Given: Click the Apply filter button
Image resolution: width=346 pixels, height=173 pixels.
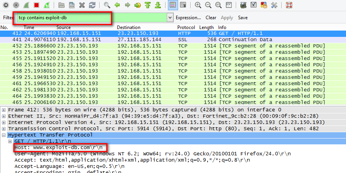Looking at the screenshot, I should coord(227,18).
